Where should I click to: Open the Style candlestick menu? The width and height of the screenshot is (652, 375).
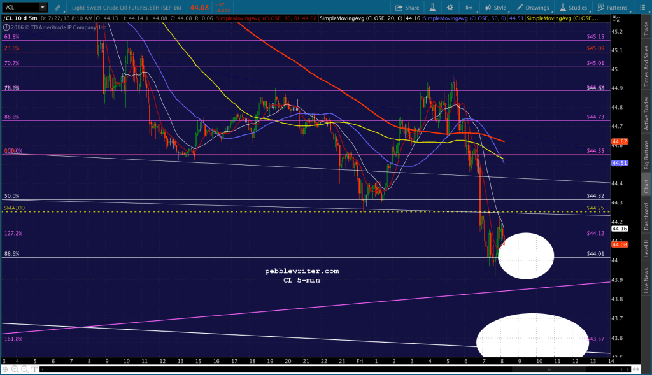coord(495,8)
